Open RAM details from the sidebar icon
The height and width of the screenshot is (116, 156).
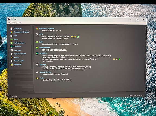click(x=11, y=39)
